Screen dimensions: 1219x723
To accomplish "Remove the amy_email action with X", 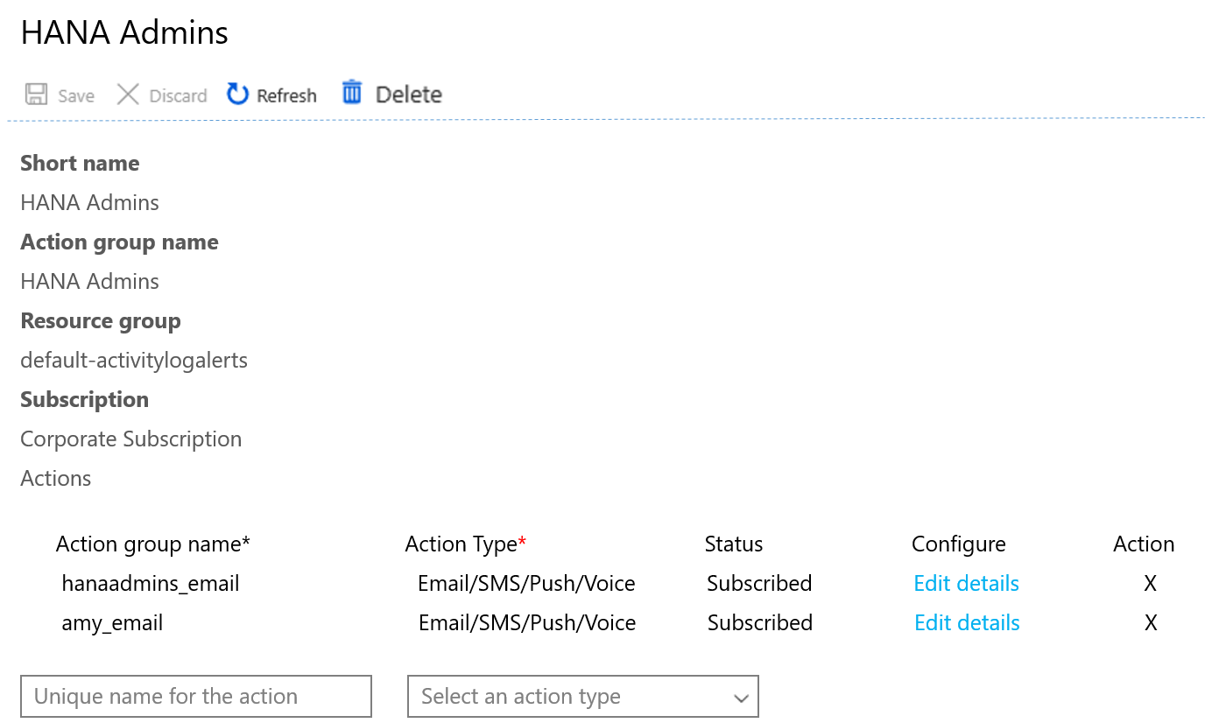I will [1151, 623].
